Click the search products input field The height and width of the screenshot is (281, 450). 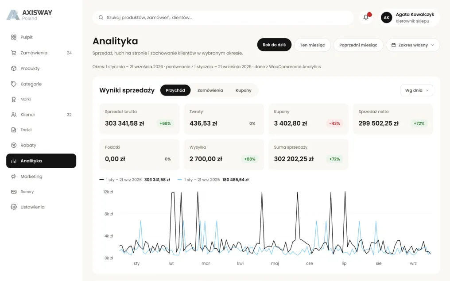(223, 18)
